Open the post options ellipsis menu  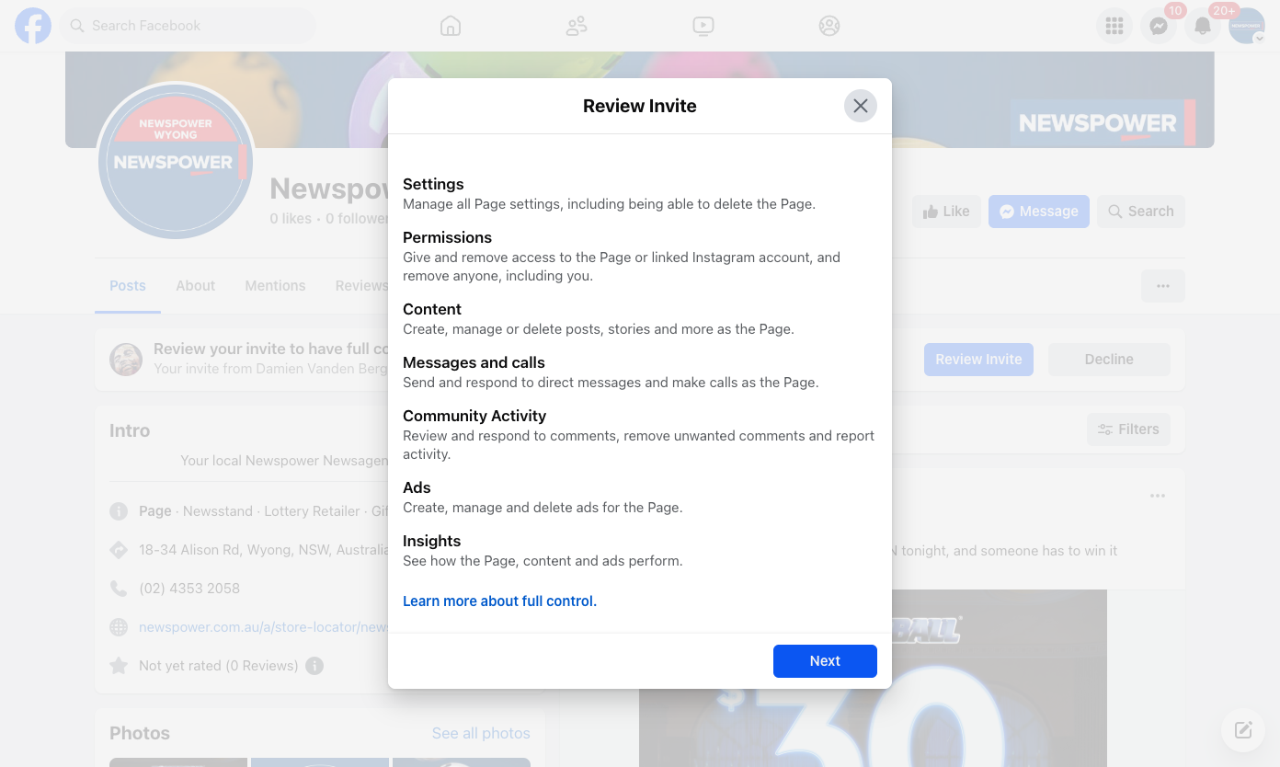point(1158,496)
